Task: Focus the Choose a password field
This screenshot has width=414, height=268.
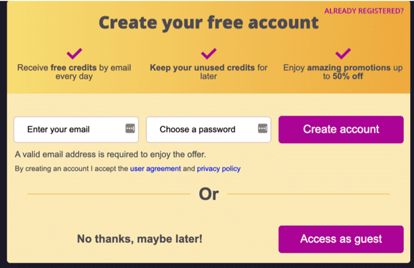Action: pos(209,129)
